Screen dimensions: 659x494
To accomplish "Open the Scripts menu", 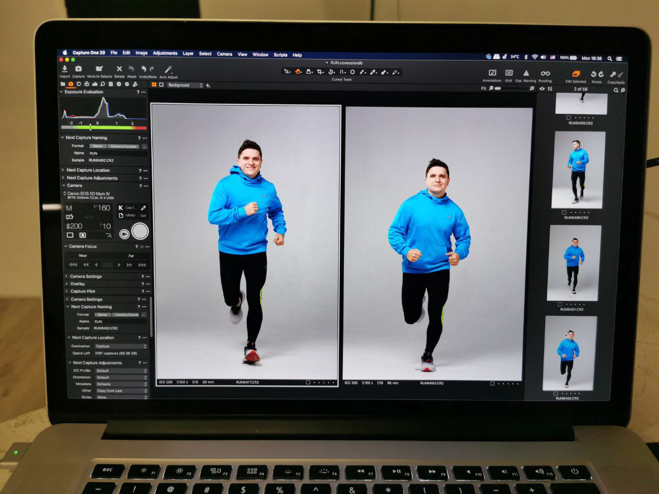I will click(x=281, y=55).
